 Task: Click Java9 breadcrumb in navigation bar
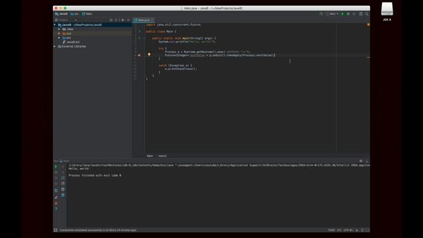coord(61,14)
